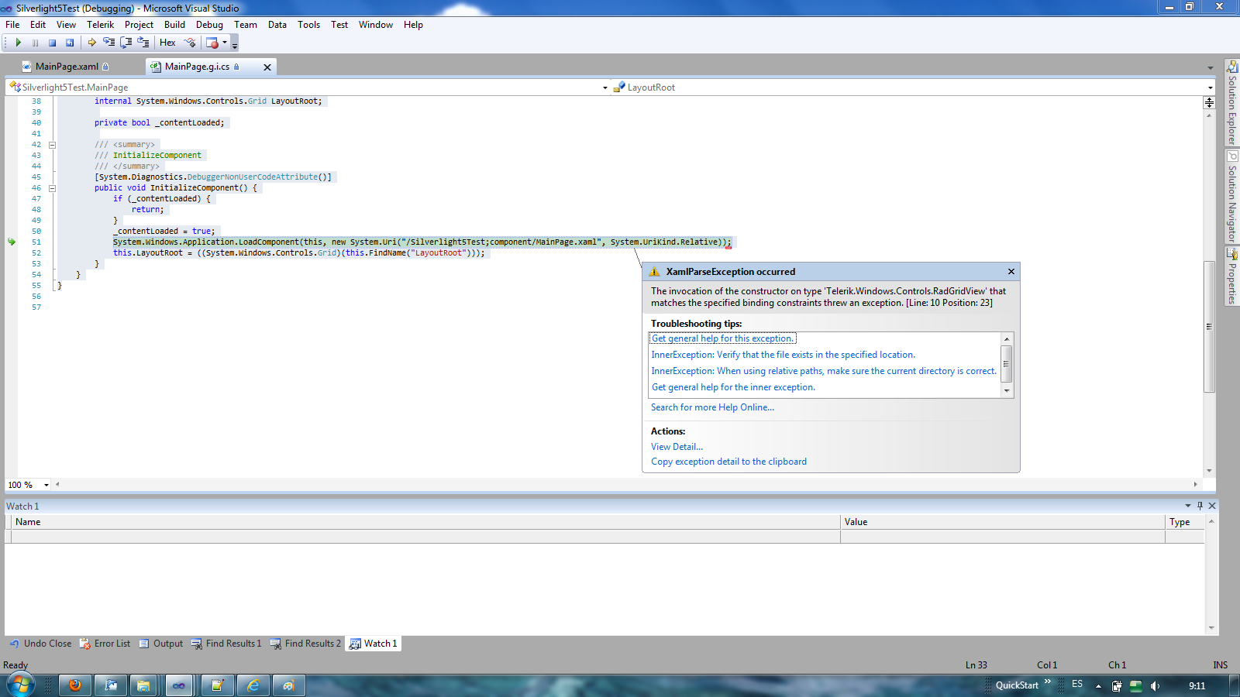Collapse the summary comment region at line 42

click(x=53, y=145)
